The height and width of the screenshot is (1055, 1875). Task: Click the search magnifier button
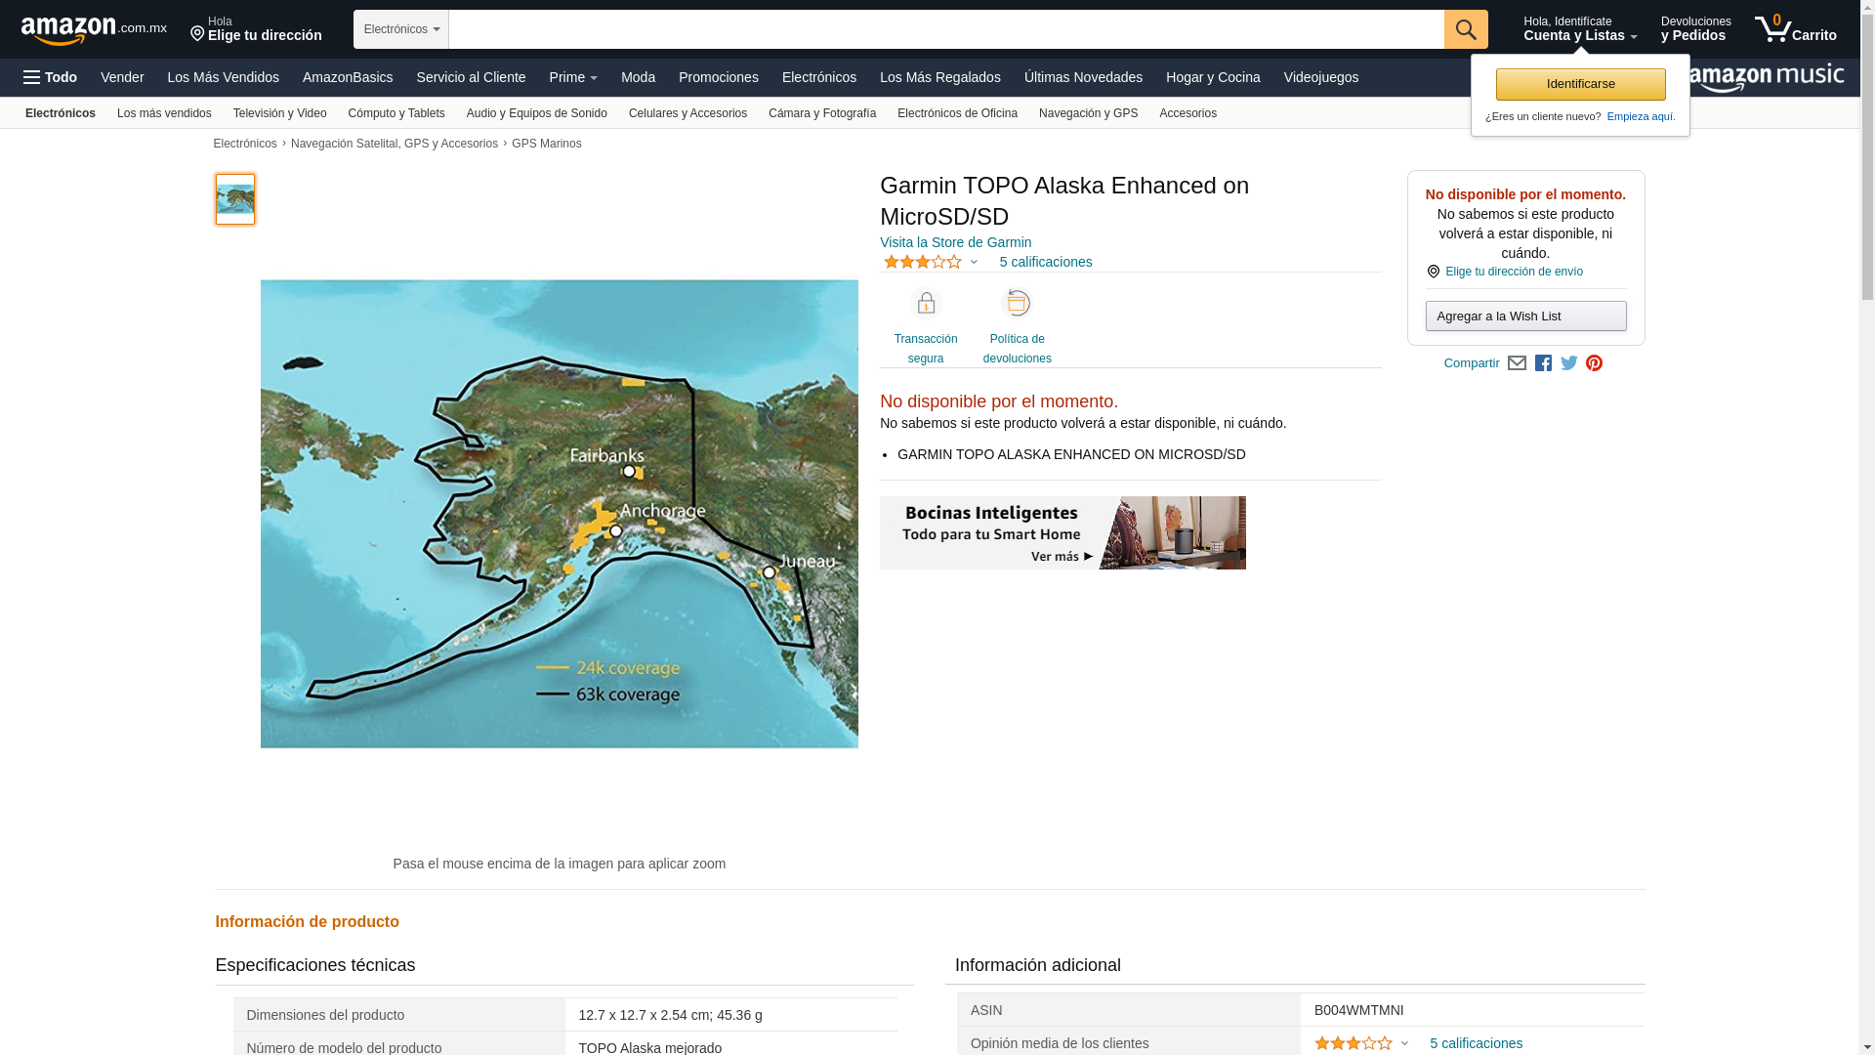(x=1465, y=29)
